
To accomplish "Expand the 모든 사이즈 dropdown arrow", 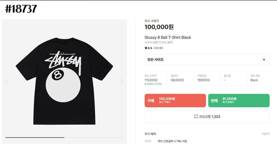I will (264, 60).
